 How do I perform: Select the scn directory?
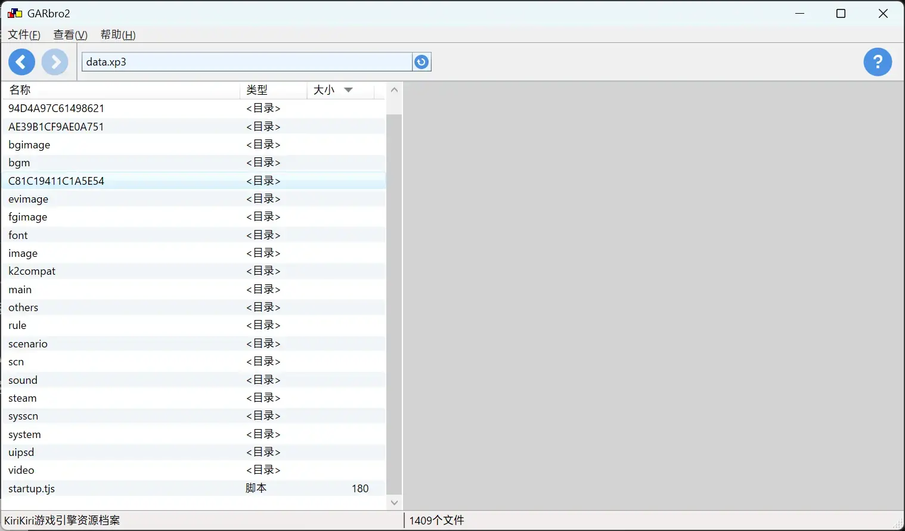tap(194, 362)
